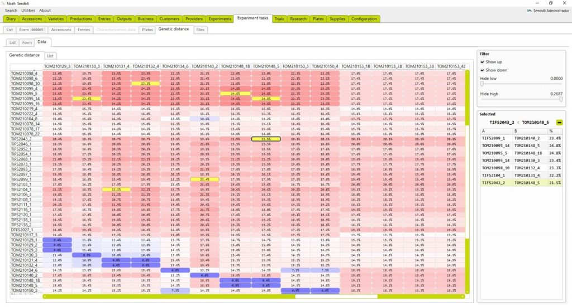Click the vertical green scrollbar of the matrix
The width and height of the screenshot is (572, 307).
[468, 182]
